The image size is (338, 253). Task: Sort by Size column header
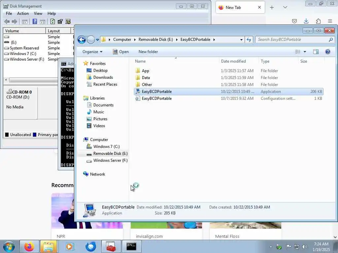311,61
